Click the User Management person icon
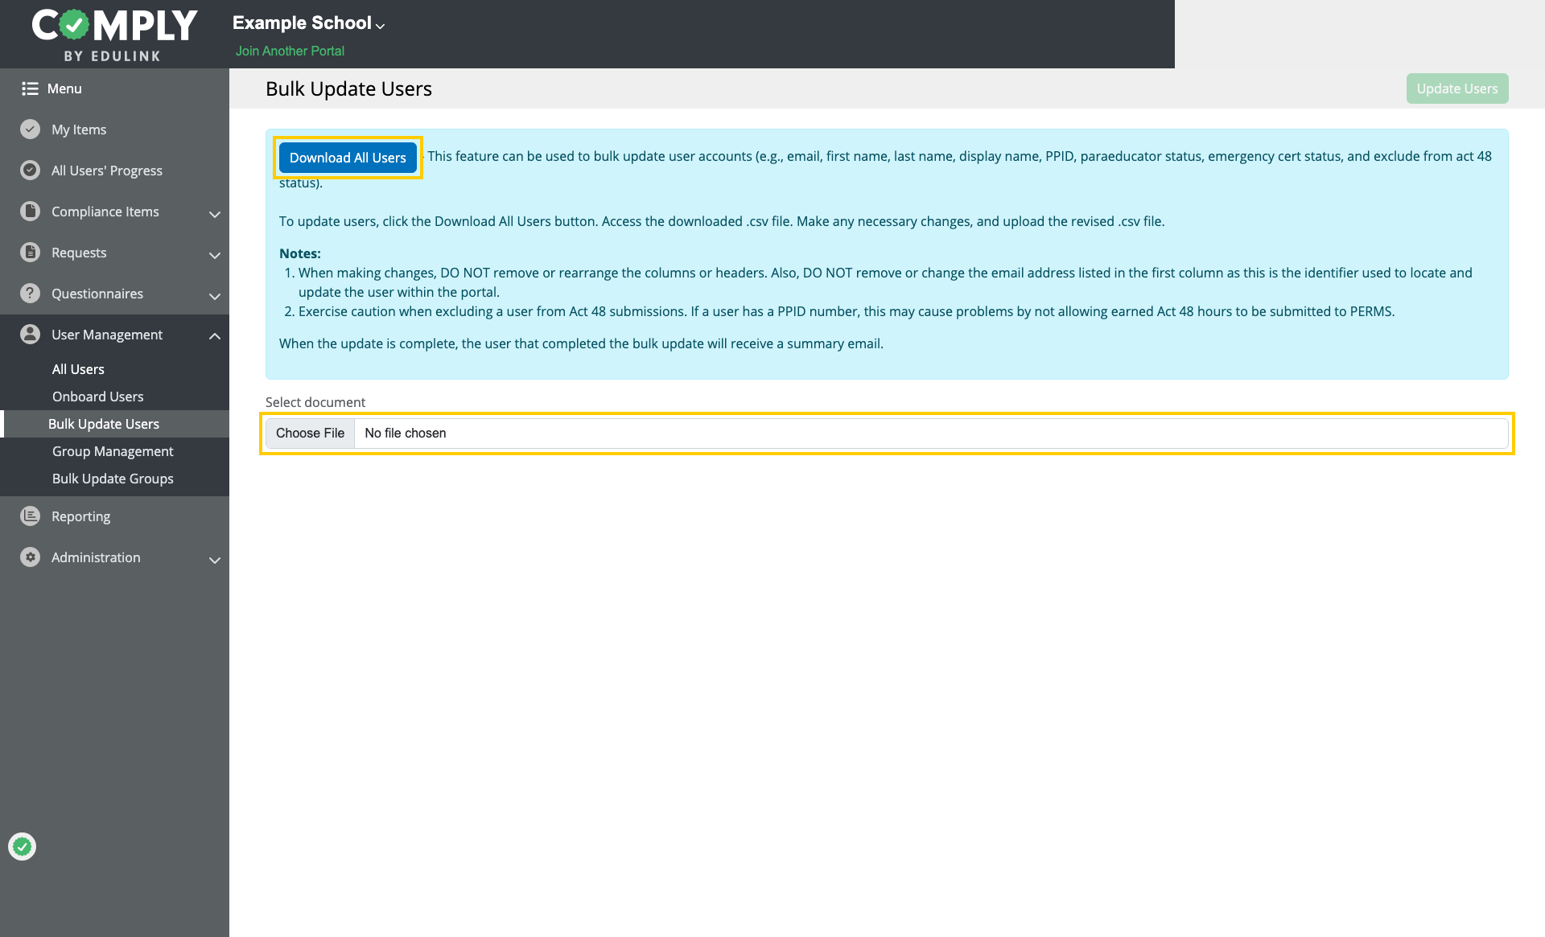 (x=30, y=335)
